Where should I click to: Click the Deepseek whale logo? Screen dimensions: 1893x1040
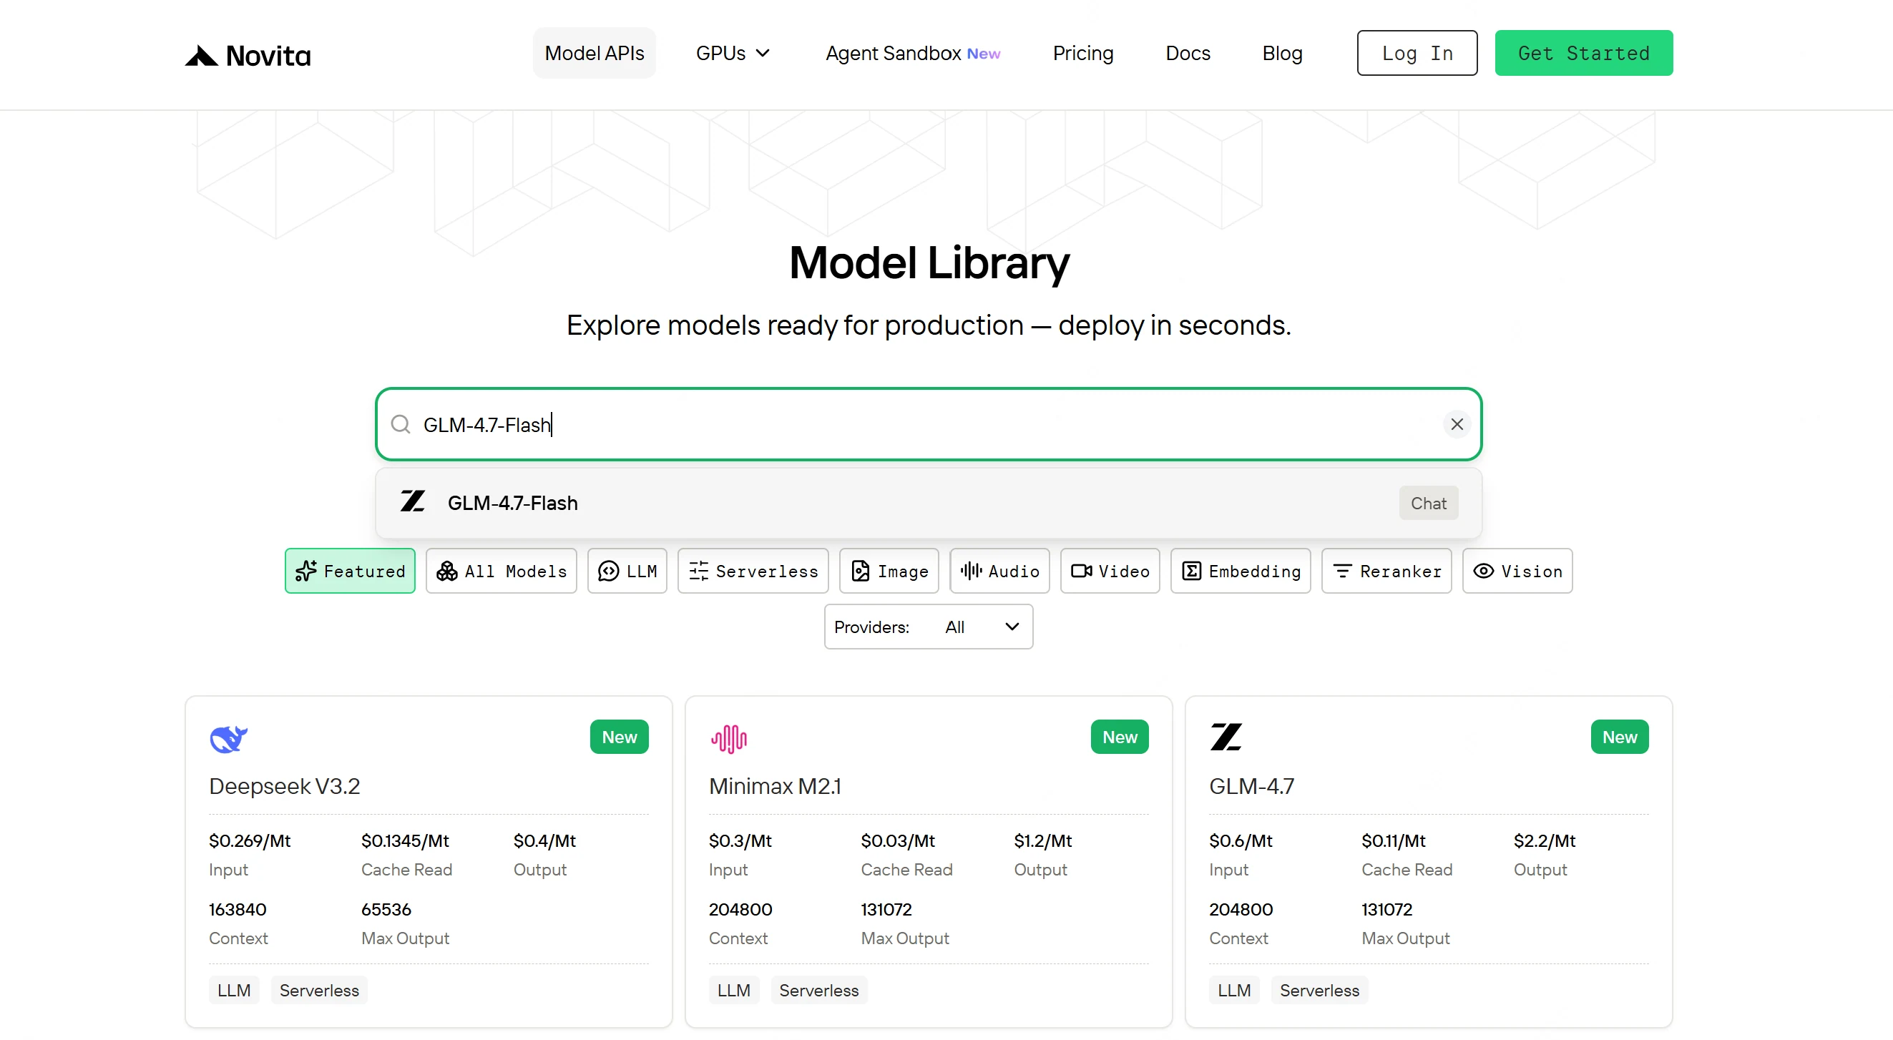click(x=228, y=738)
